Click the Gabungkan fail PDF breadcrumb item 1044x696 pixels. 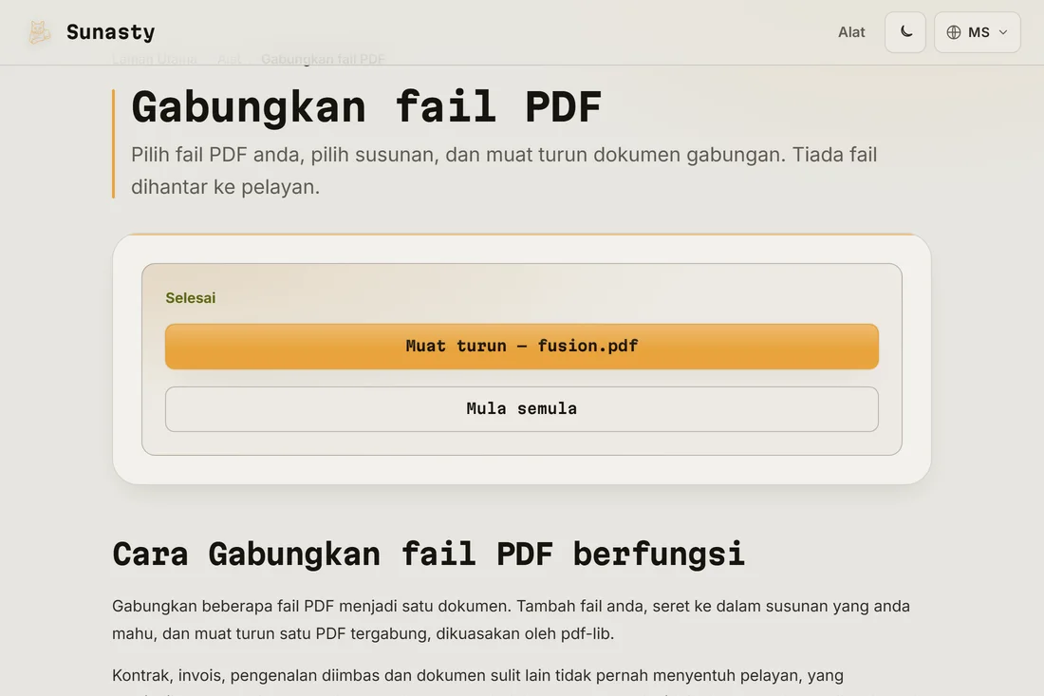click(323, 59)
